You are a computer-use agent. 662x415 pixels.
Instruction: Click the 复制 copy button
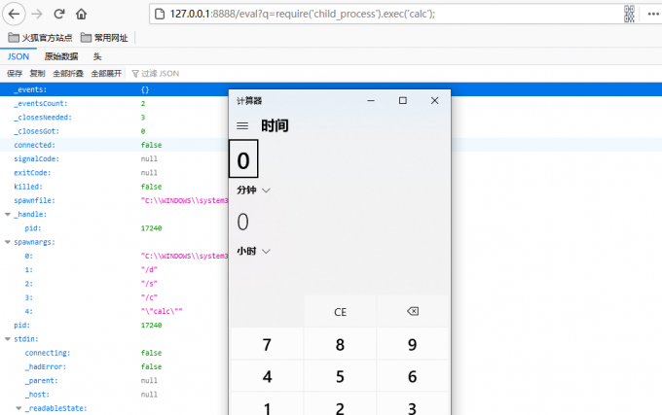(37, 74)
